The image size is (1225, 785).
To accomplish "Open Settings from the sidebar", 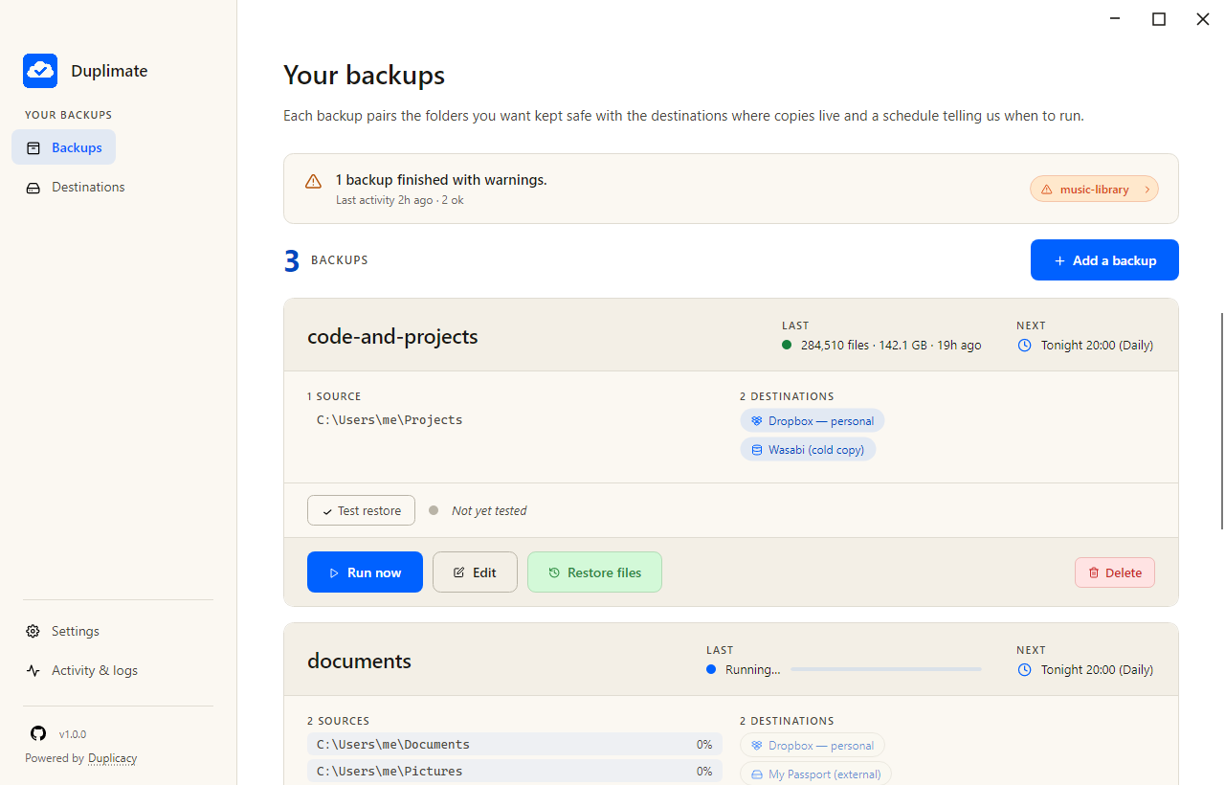I will tap(63, 631).
